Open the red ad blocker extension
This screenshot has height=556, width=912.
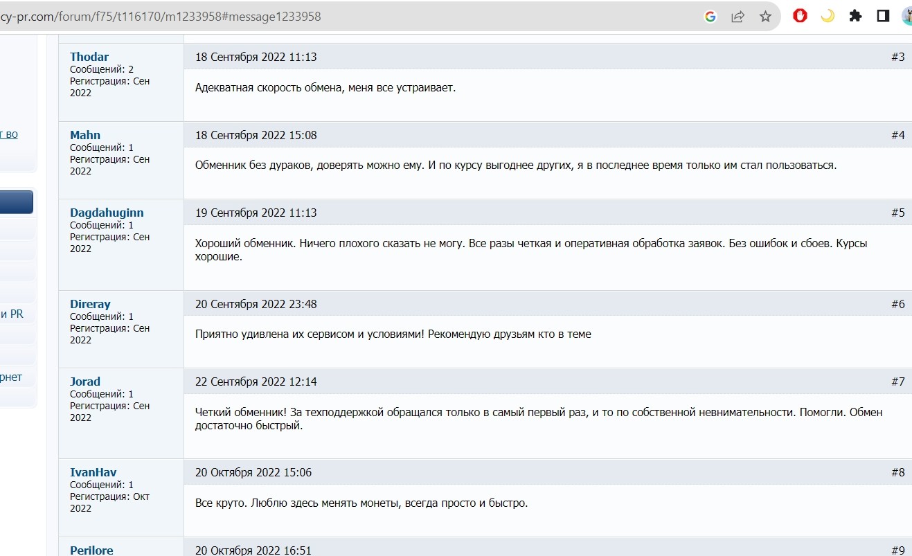point(801,16)
